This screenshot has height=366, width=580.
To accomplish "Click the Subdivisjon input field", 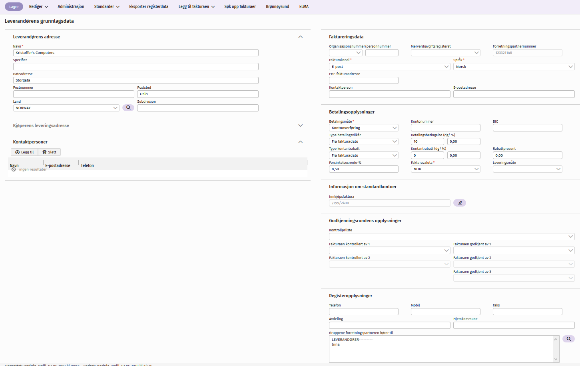I will pyautogui.click(x=198, y=108).
